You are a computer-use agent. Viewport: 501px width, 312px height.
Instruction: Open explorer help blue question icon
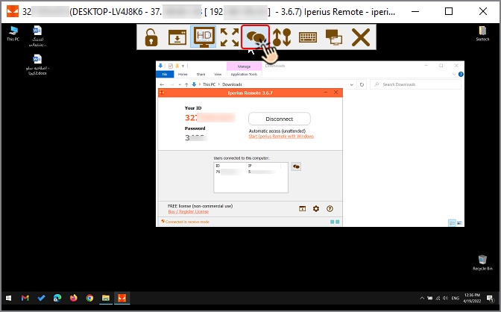pyautogui.click(x=461, y=74)
